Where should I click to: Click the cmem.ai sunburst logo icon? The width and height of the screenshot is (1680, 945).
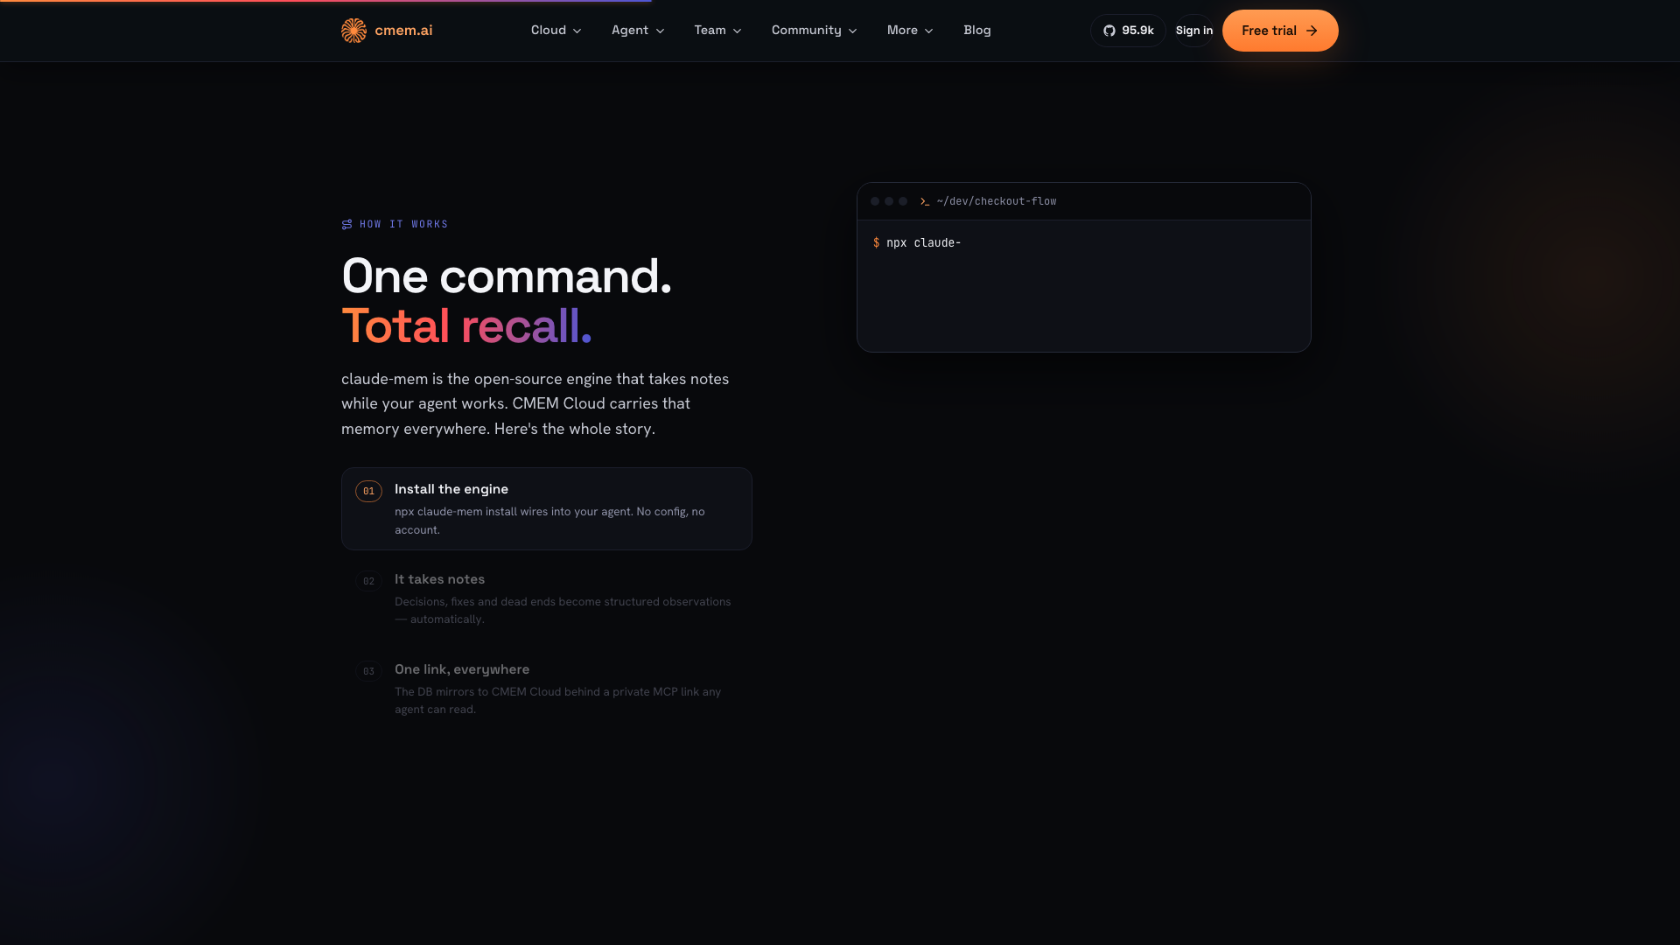click(353, 31)
